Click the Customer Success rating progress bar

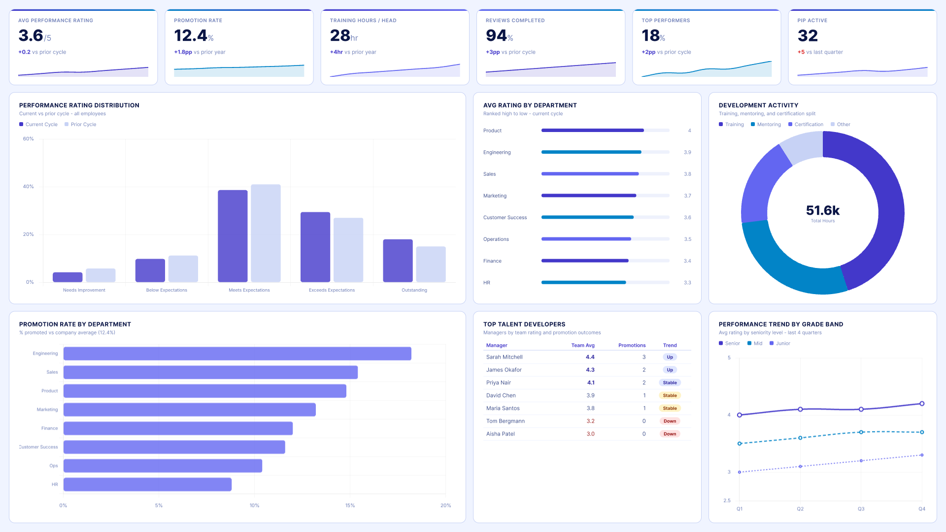605,217
